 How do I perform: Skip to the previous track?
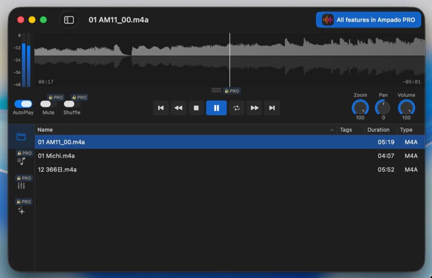tap(161, 108)
